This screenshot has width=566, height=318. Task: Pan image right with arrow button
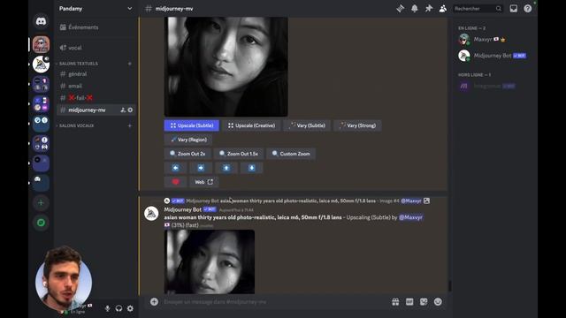pos(201,168)
